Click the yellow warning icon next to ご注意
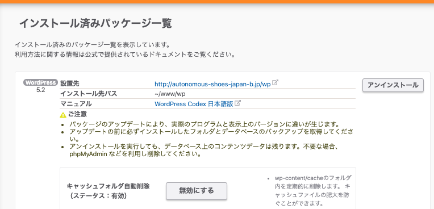Viewport: 434px width, 209px height. (63, 115)
